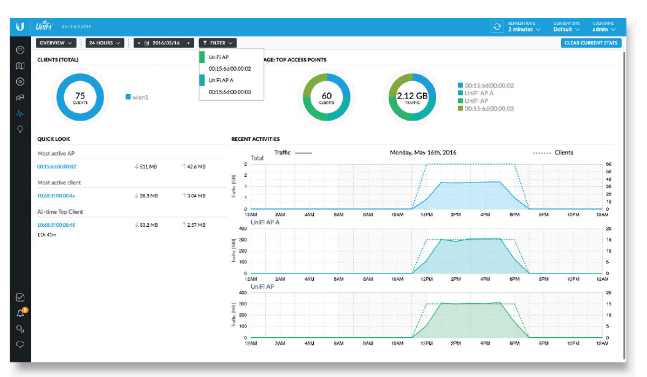The height and width of the screenshot is (377, 647).
Task: Click legend swatch for UniFi AP A
Action: (460, 93)
